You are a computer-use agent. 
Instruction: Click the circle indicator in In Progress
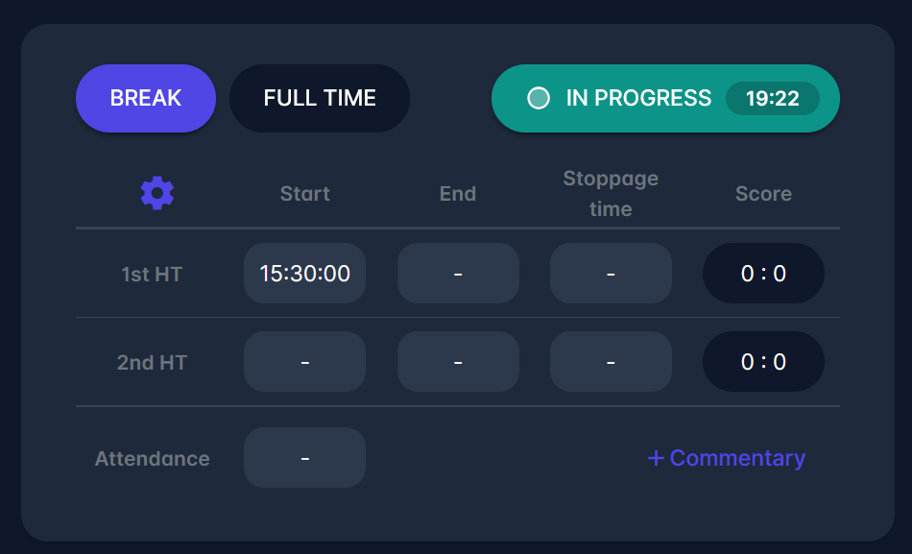tap(539, 98)
